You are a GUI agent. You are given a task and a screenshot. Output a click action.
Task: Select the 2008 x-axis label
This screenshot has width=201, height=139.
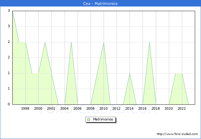(x=91, y=108)
